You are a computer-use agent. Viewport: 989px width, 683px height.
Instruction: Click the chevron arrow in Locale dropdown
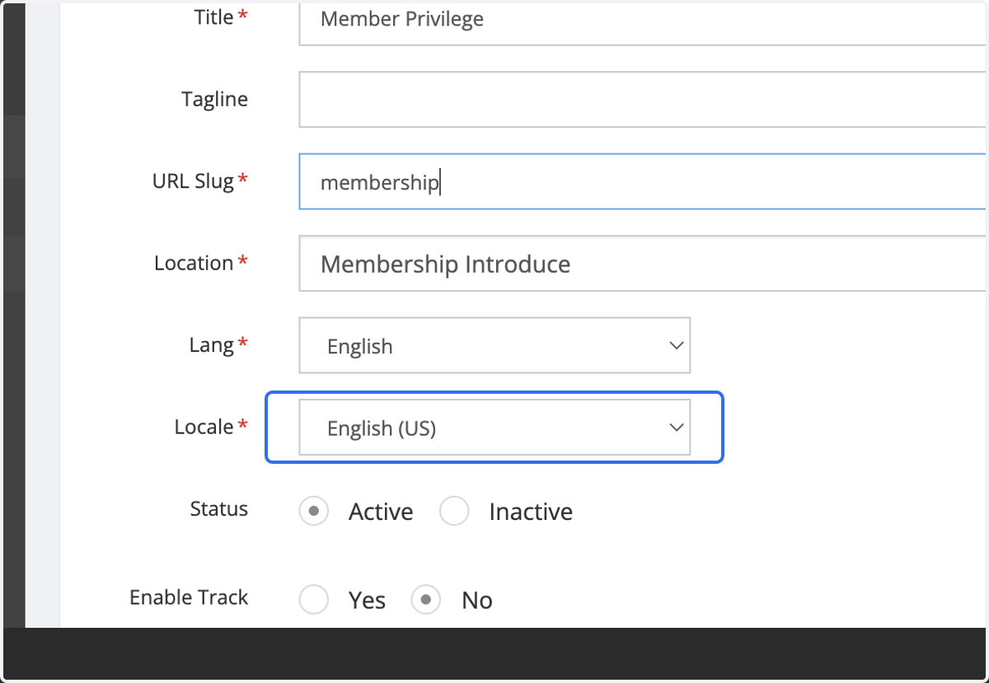[x=676, y=427]
